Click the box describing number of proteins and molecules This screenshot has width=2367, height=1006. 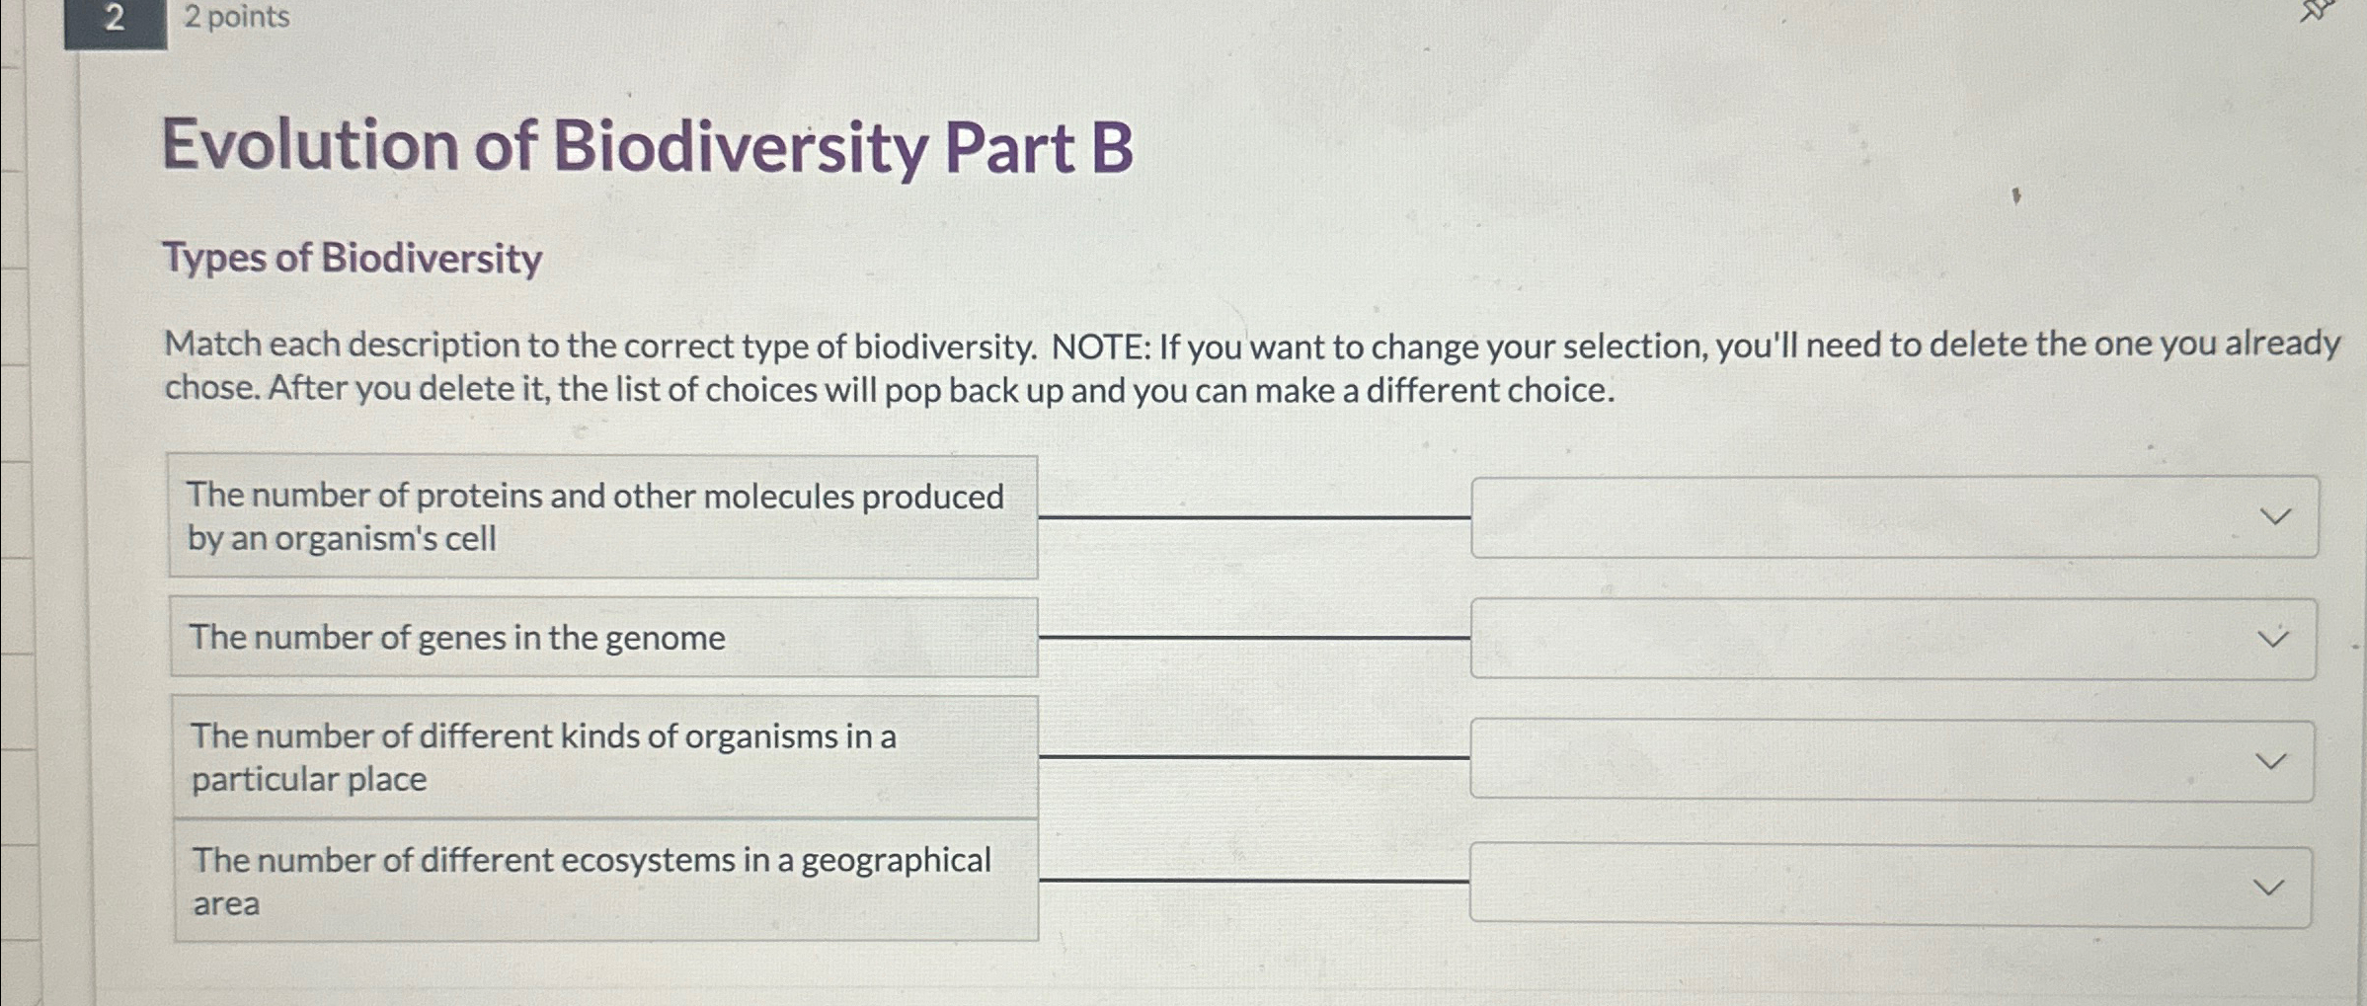[x=603, y=516]
